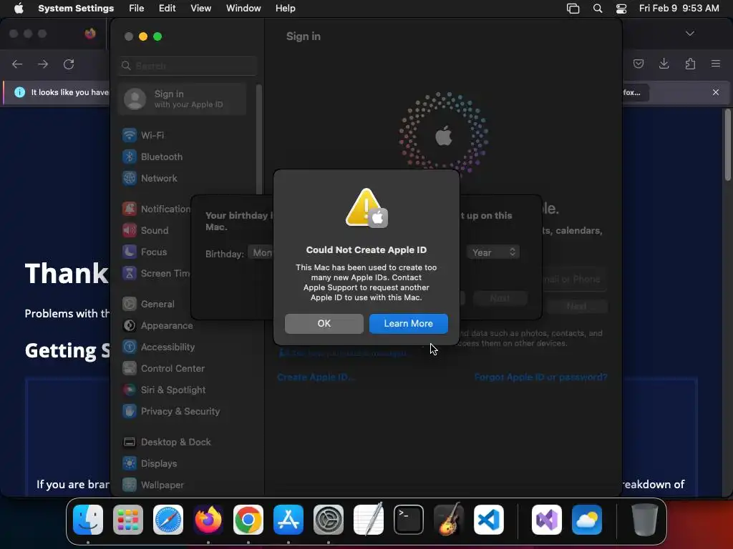Open Firefox extensions menu
733x549 pixels.
click(690, 64)
